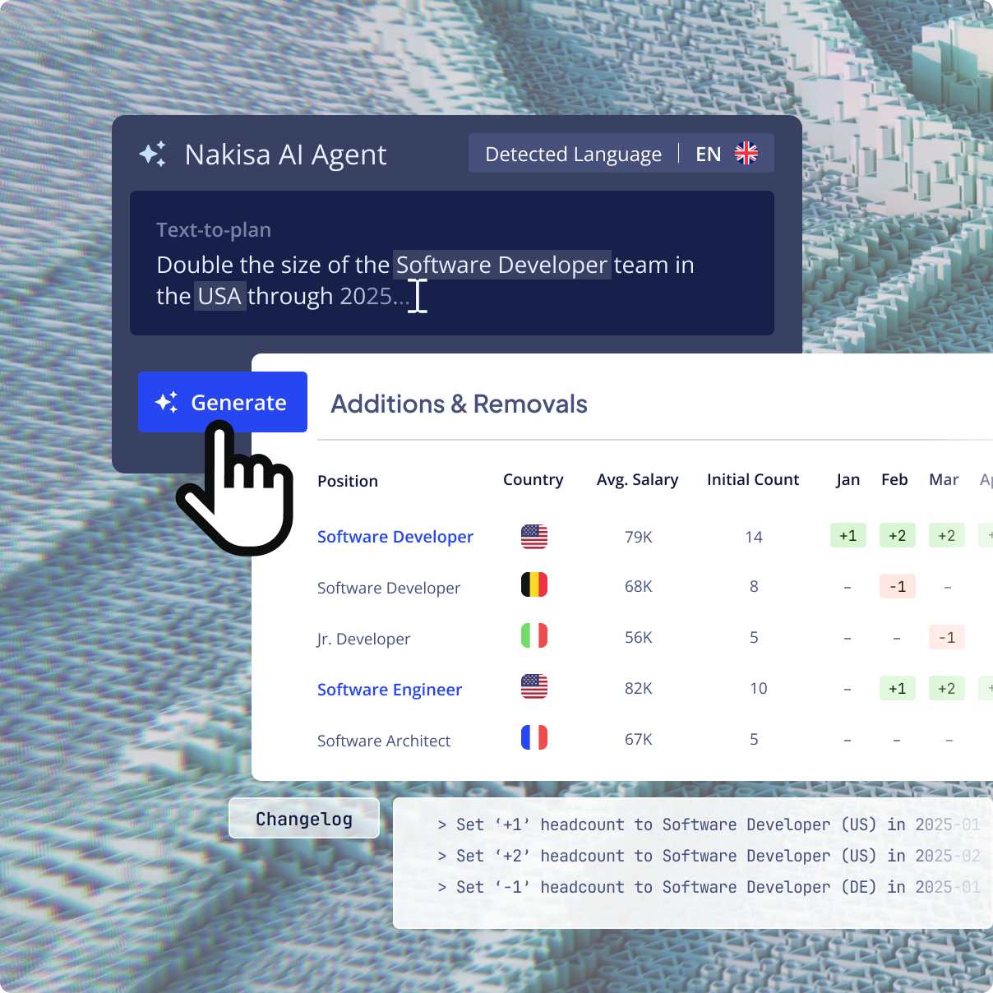Click the 67K salary cell

tap(639, 739)
